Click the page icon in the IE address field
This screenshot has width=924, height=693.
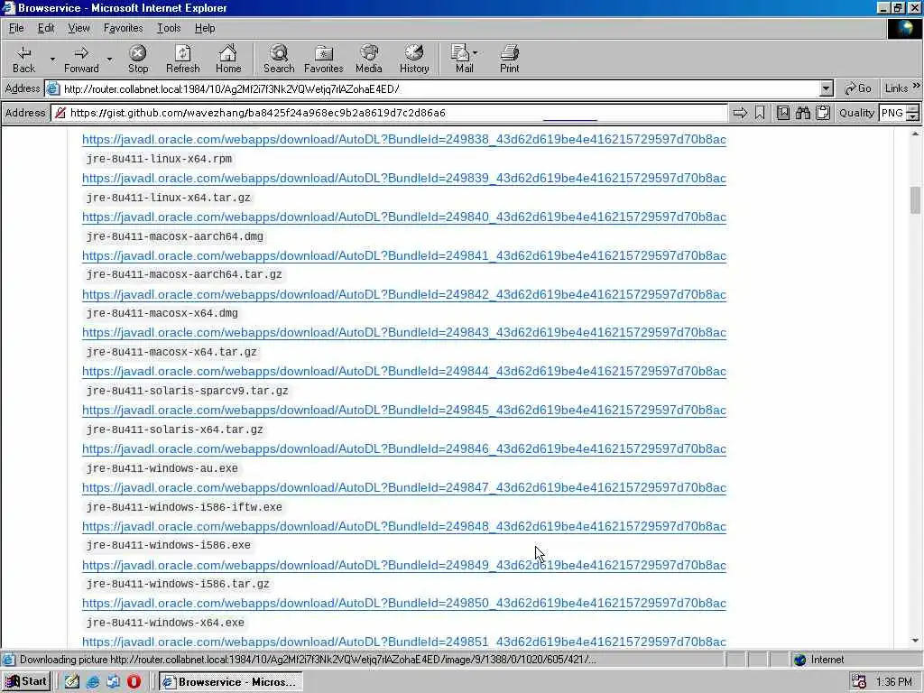(53, 89)
